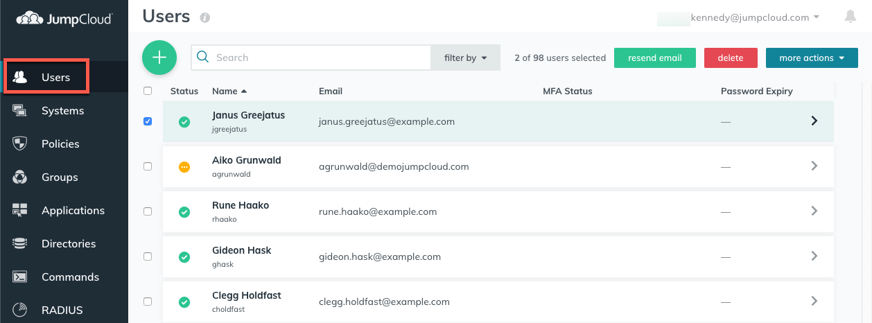
Task: Open Policies shield icon in sidebar
Action: coord(20,143)
